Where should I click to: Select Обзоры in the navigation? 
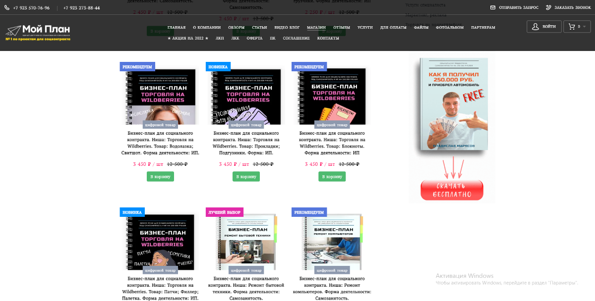pos(237,28)
